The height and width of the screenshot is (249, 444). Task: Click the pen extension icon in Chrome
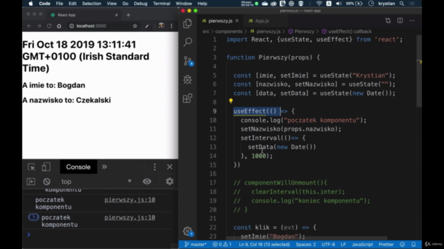click(147, 26)
